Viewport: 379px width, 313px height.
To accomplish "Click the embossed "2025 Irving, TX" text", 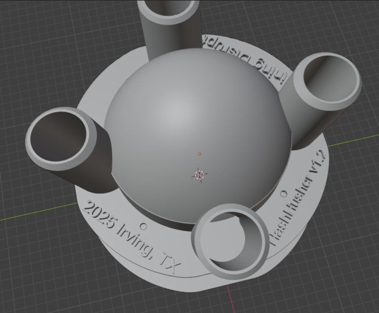I will [131, 236].
